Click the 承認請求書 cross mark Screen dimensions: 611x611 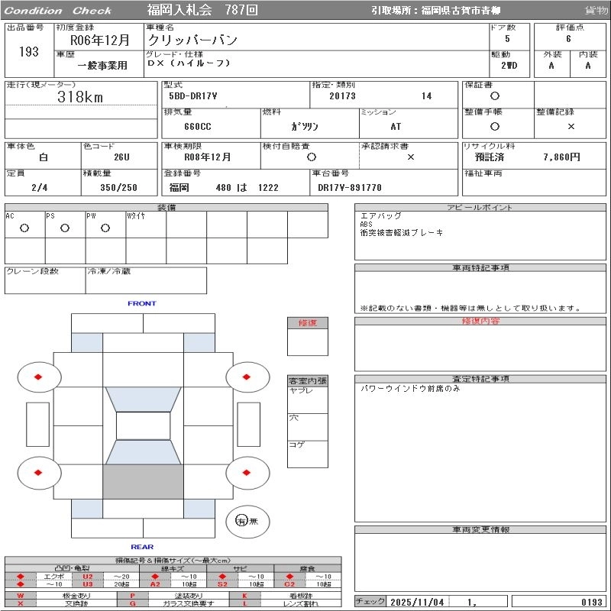coord(410,157)
